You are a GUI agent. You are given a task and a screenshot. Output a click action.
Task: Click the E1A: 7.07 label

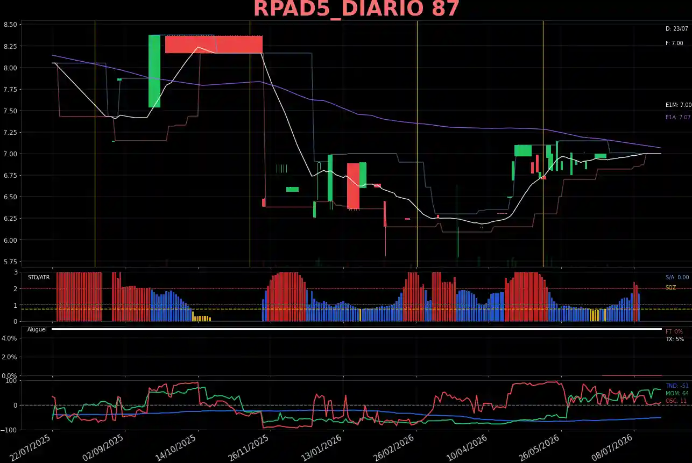[678, 117]
